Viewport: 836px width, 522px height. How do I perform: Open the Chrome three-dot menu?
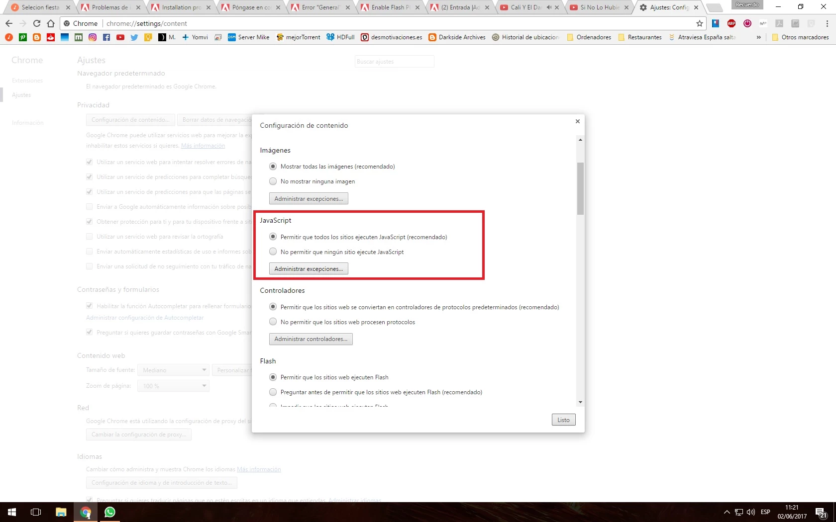tap(827, 23)
